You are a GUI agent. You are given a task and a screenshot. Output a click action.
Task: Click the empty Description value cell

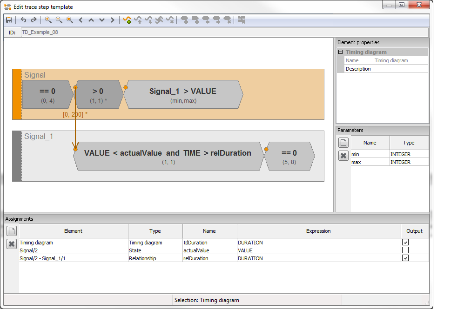[400, 69]
